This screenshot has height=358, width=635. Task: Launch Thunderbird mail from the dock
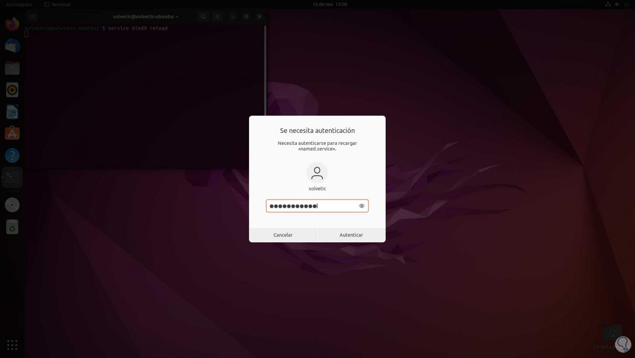(12, 46)
